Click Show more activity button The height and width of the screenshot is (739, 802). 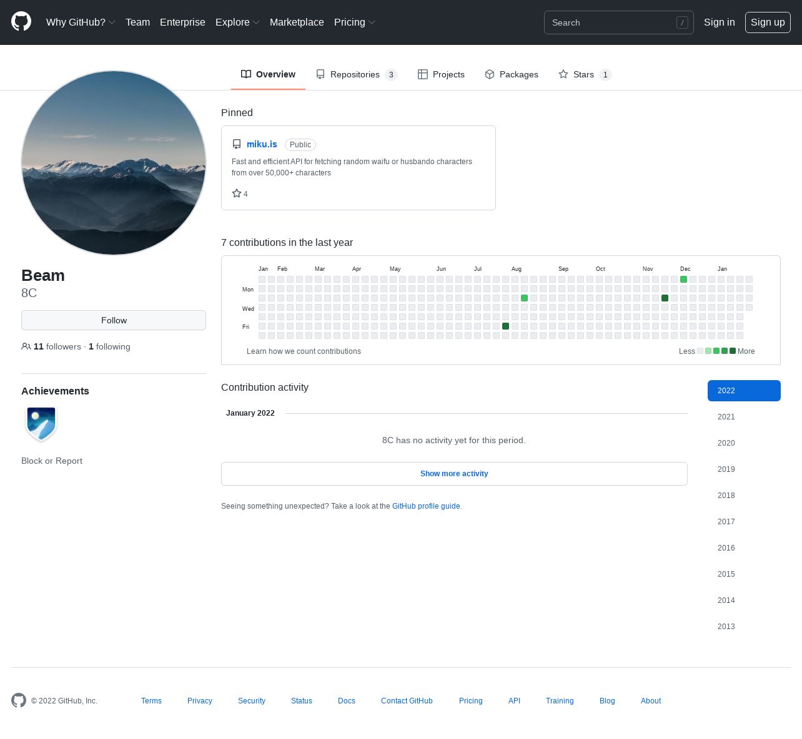click(454, 474)
